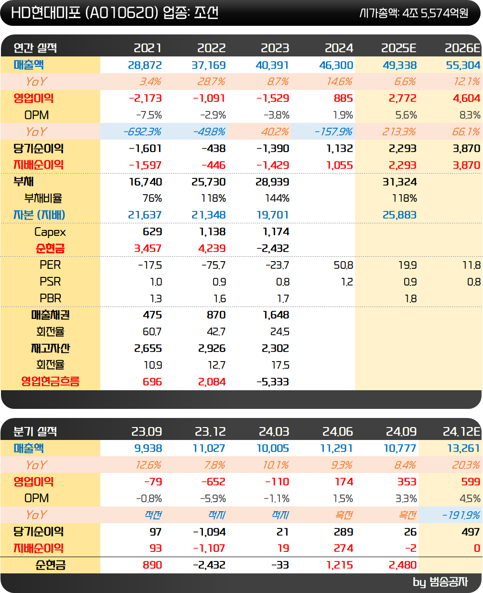483x593 pixels.
Task: Click the 2021 column header in annual table
Action: (148, 48)
